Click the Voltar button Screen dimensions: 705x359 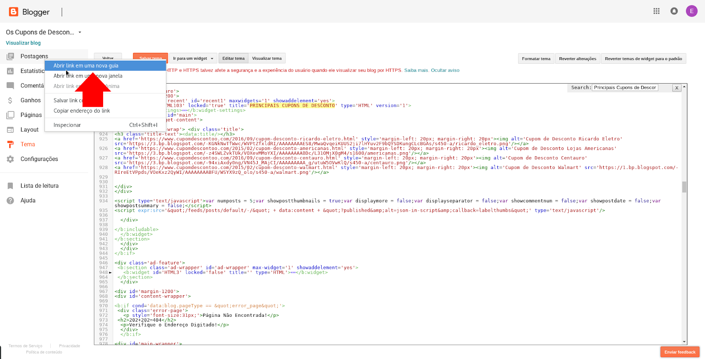tap(108, 57)
